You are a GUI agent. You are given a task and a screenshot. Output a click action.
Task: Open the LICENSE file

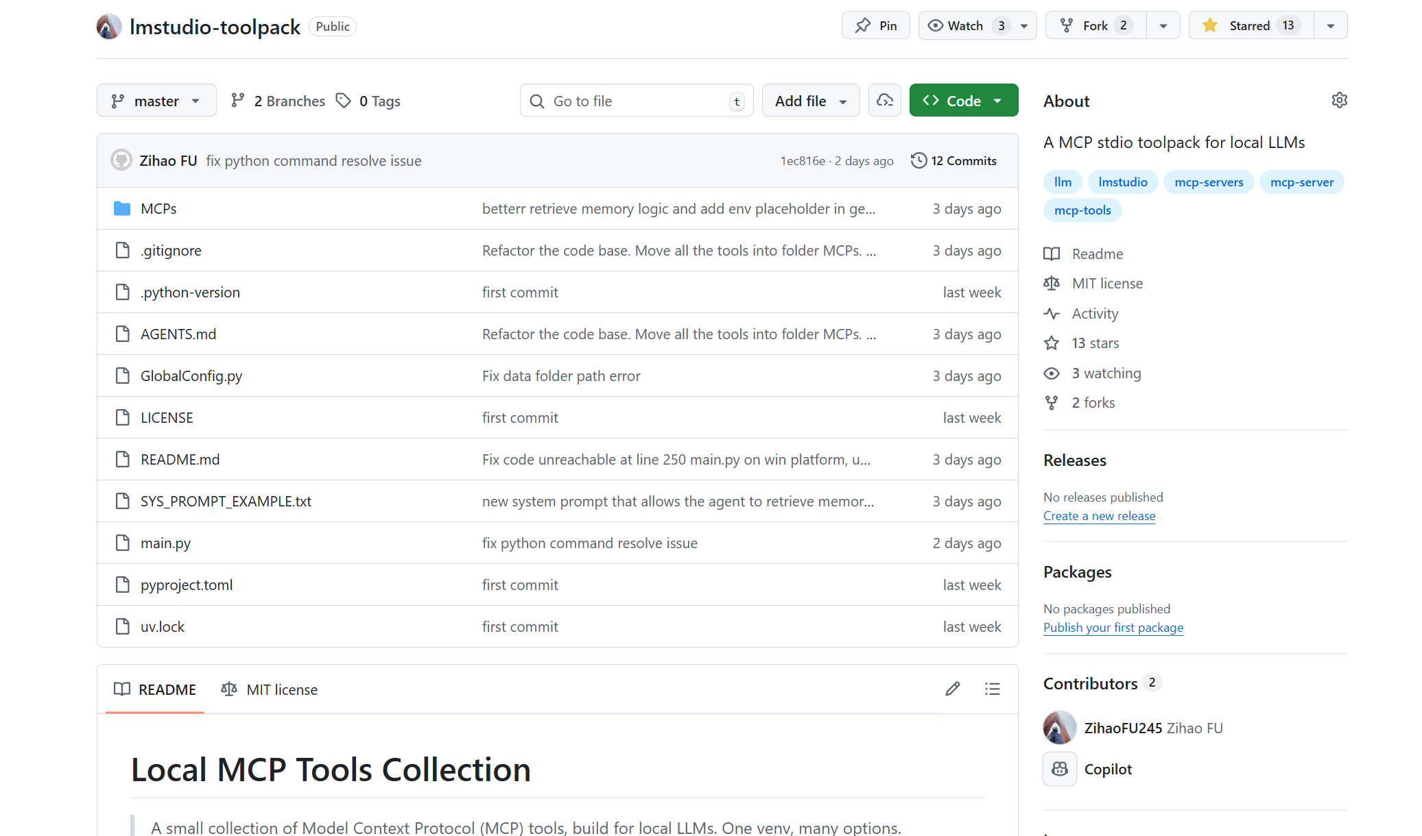pyautogui.click(x=167, y=417)
